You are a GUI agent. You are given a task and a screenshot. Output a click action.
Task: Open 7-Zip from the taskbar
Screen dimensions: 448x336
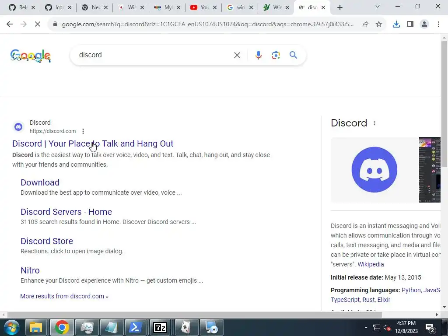[160, 327]
